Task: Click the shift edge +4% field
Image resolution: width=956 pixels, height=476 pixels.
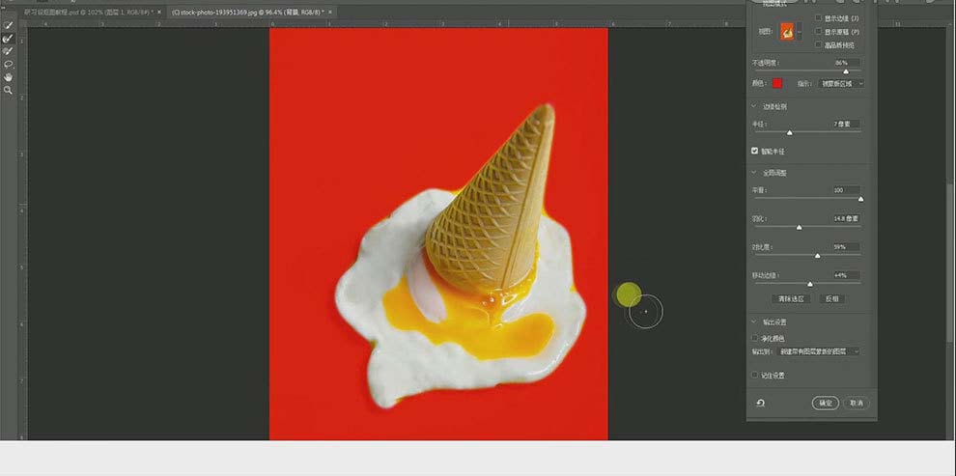Action: 846,275
